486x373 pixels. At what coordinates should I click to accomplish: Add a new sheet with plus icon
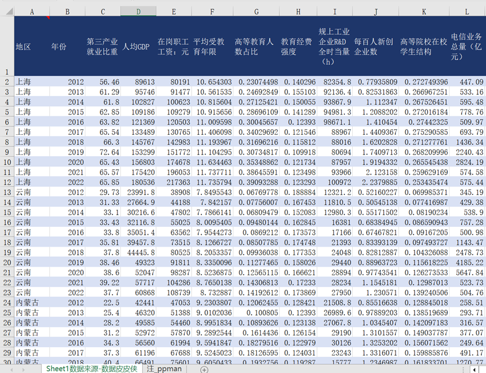pos(204,369)
